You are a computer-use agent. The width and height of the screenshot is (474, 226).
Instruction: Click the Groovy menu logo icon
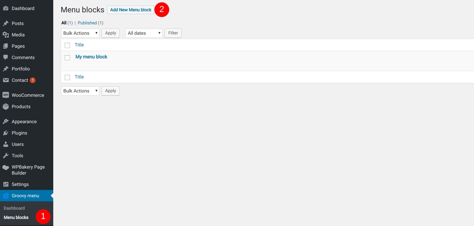[x=6, y=196]
